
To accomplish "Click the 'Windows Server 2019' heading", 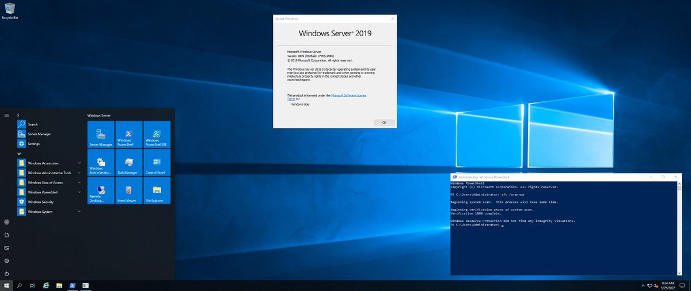I will point(335,33).
